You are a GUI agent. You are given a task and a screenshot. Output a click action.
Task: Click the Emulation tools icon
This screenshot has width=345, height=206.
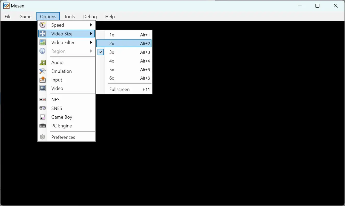pyautogui.click(x=42, y=71)
